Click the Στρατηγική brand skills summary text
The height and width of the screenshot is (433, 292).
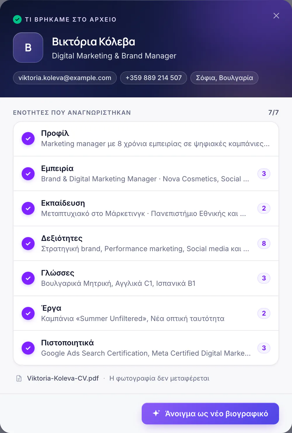click(145, 249)
